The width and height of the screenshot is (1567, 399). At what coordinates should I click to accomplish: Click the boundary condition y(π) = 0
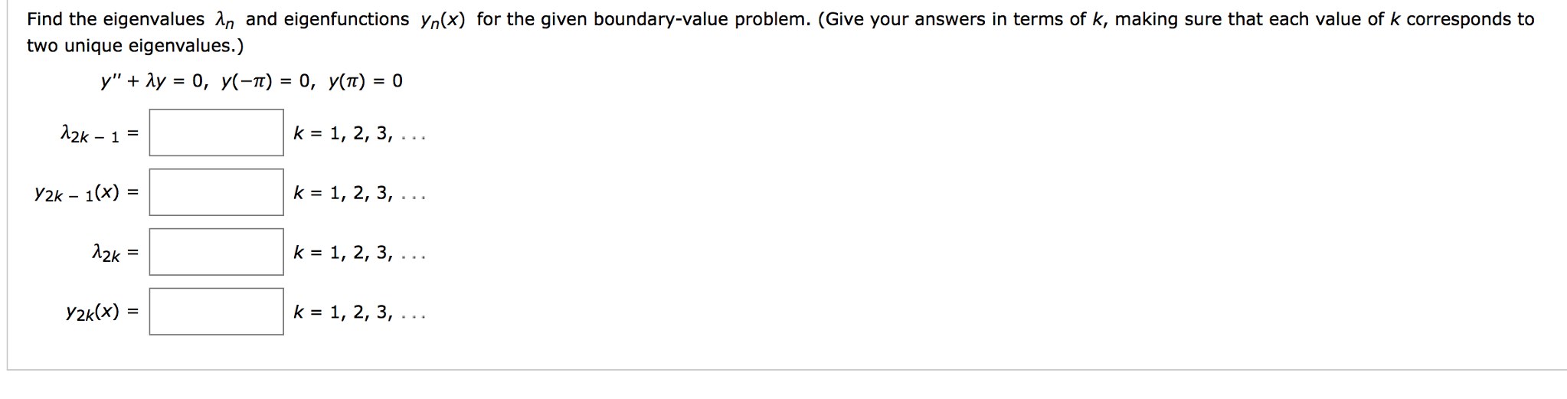point(365,81)
